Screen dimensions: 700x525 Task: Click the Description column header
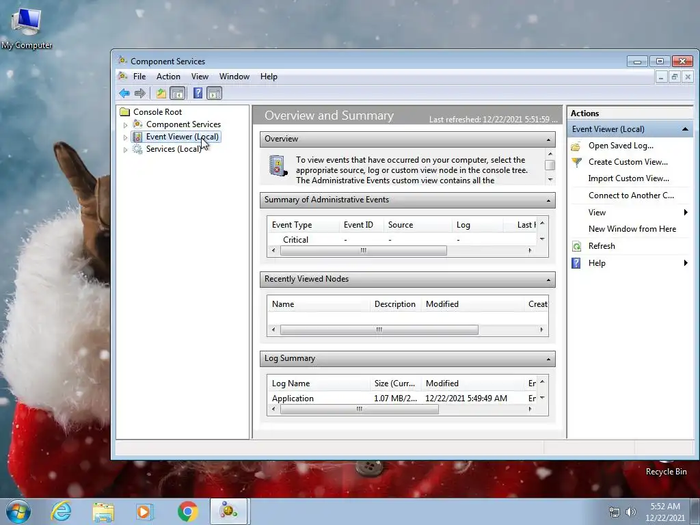tap(395, 304)
